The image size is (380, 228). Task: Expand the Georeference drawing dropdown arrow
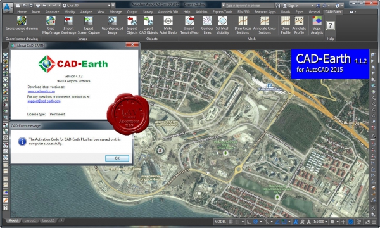pos(22,32)
